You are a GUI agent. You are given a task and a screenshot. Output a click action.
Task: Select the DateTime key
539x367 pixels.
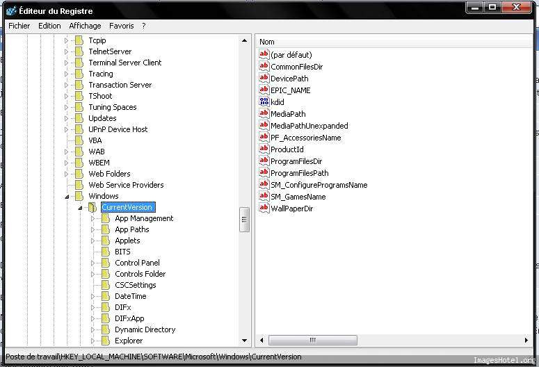point(131,296)
